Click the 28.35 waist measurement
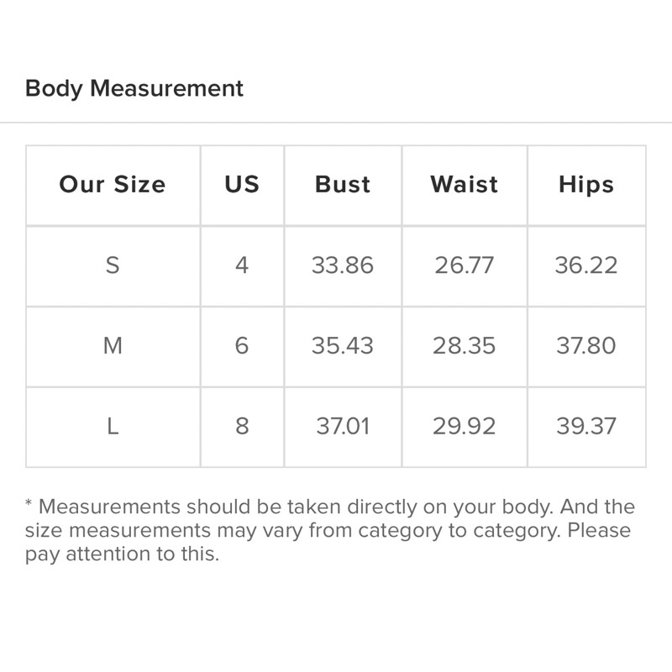This screenshot has height=672, width=672. click(x=465, y=345)
